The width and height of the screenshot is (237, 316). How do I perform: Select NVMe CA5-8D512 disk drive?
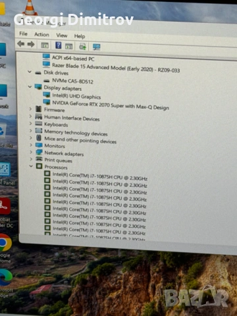[x=72, y=81]
